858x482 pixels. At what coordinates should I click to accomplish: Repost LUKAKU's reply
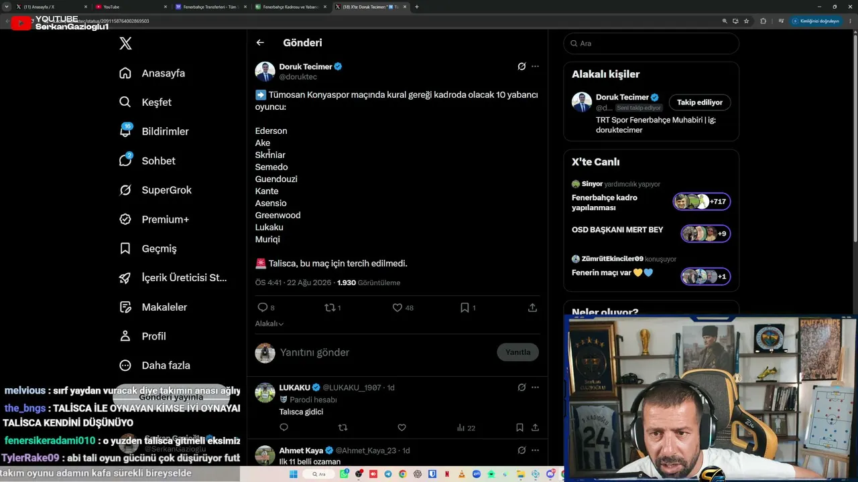pyautogui.click(x=343, y=427)
